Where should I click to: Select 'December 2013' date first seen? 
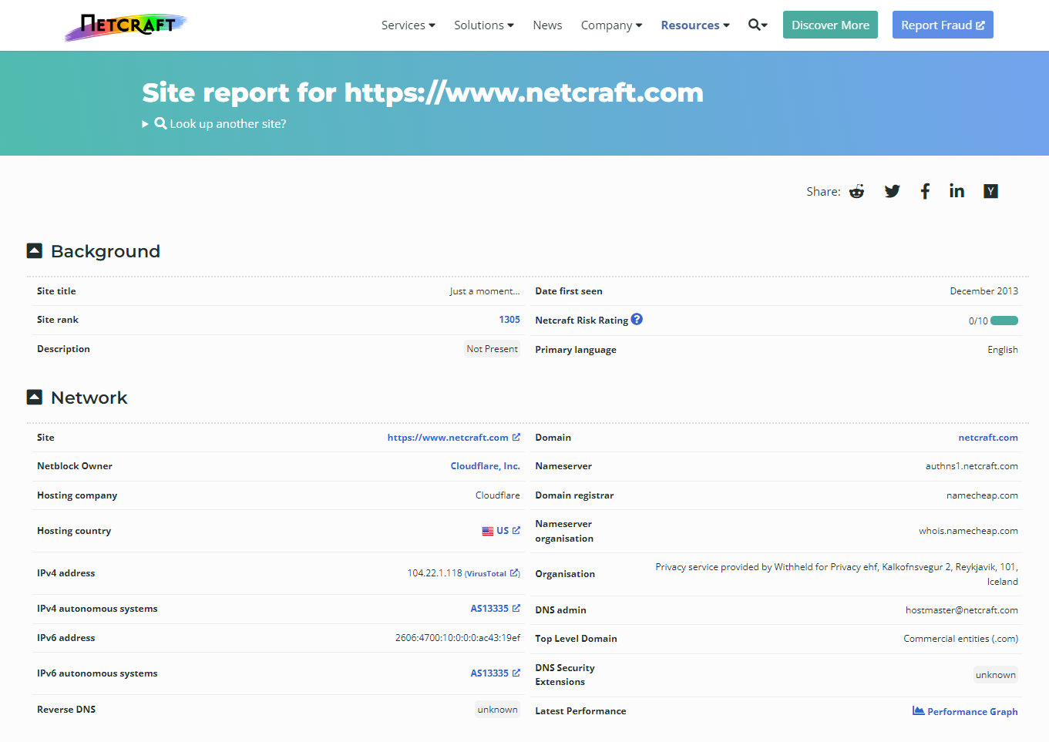coord(984,291)
